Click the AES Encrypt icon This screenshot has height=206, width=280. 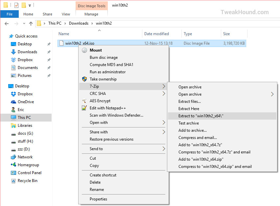click(84, 101)
